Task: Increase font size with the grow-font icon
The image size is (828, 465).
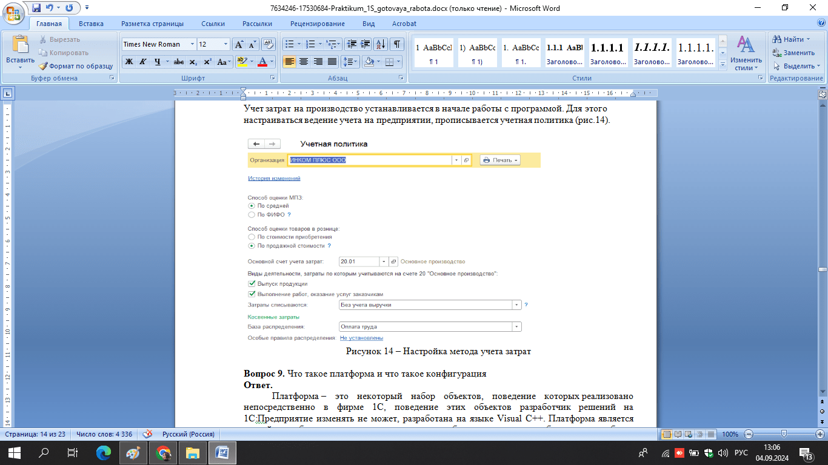Action: pyautogui.click(x=239, y=44)
